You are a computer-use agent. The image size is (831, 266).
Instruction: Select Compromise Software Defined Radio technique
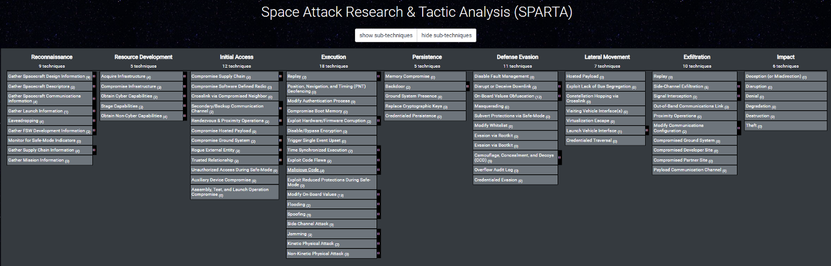234,87
